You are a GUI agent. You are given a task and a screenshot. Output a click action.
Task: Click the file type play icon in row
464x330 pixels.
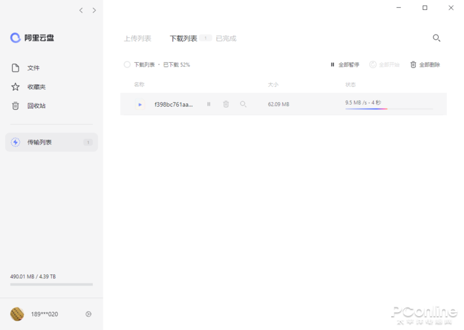click(x=140, y=104)
